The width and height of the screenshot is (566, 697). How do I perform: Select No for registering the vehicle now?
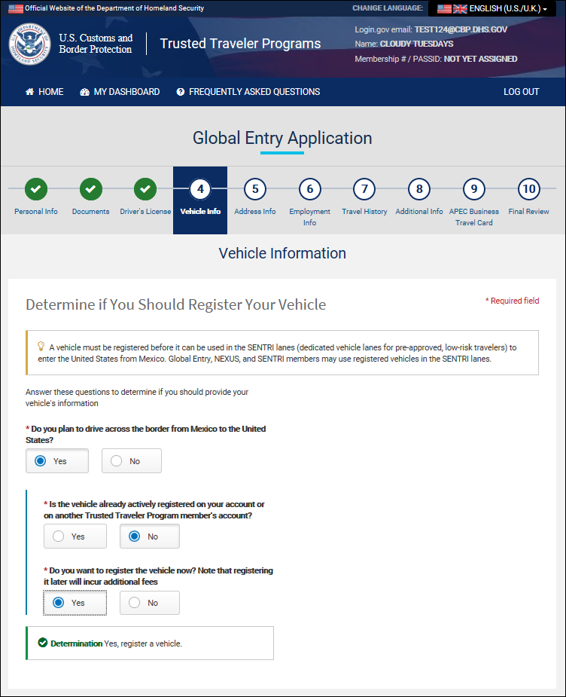150,603
